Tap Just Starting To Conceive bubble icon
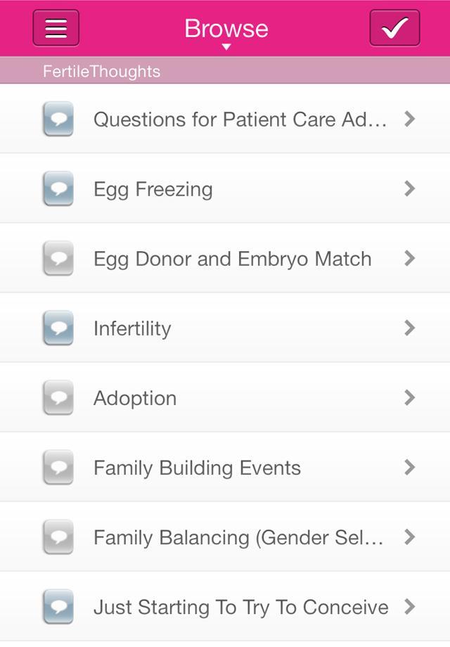450x647 pixels. pyautogui.click(x=58, y=607)
